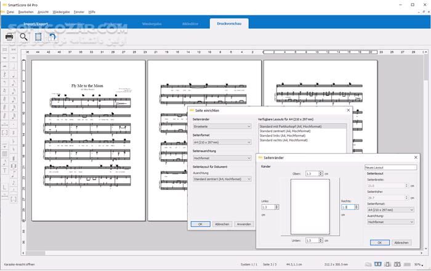Screen dimensions: 431x271
Task: Open the Wiedergabe menu in menu bar
Action: point(61,12)
